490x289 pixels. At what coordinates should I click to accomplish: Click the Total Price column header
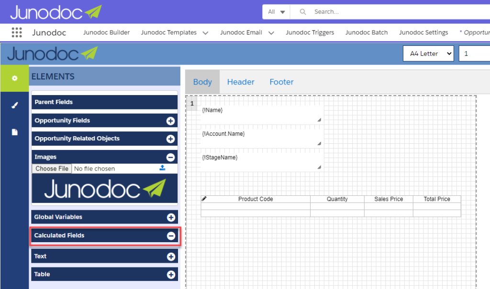coord(437,199)
